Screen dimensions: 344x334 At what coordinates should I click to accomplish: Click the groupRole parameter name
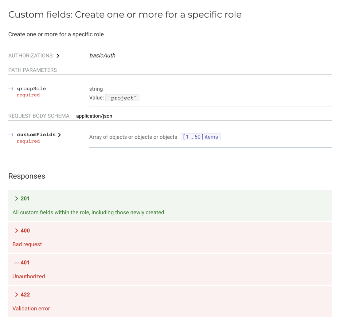[x=31, y=89]
